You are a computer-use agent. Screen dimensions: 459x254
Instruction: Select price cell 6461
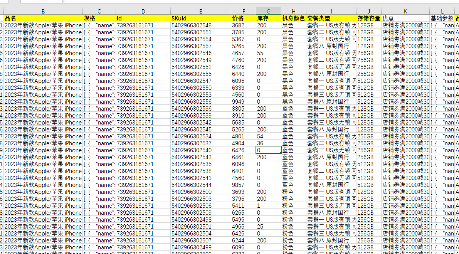pyautogui.click(x=244, y=157)
